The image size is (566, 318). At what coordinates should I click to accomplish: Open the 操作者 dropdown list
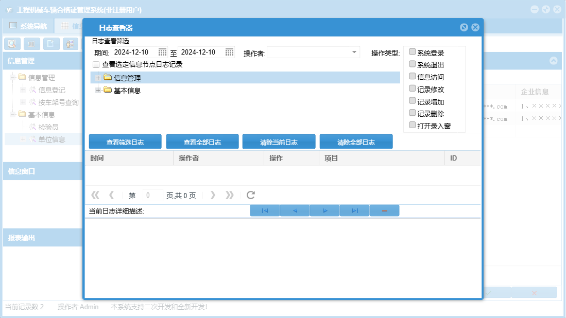[354, 52]
